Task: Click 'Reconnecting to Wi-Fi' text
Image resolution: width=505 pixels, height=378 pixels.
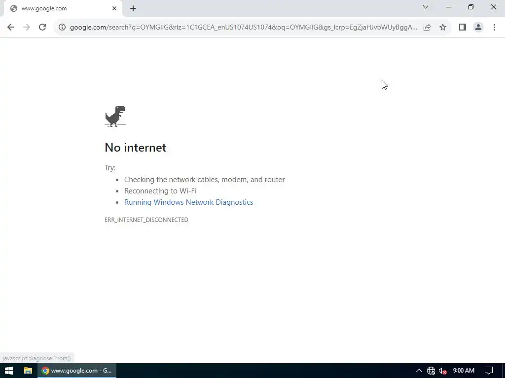Action: click(x=160, y=191)
